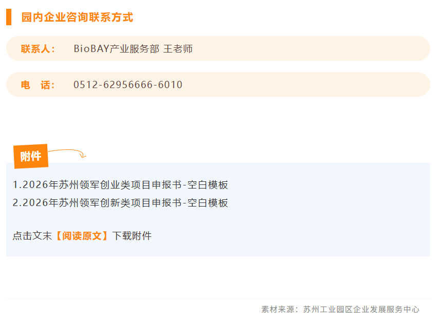Open attachment 2 苏州领军创新类项目申报书
The width and height of the screenshot is (439, 324).
pos(120,203)
